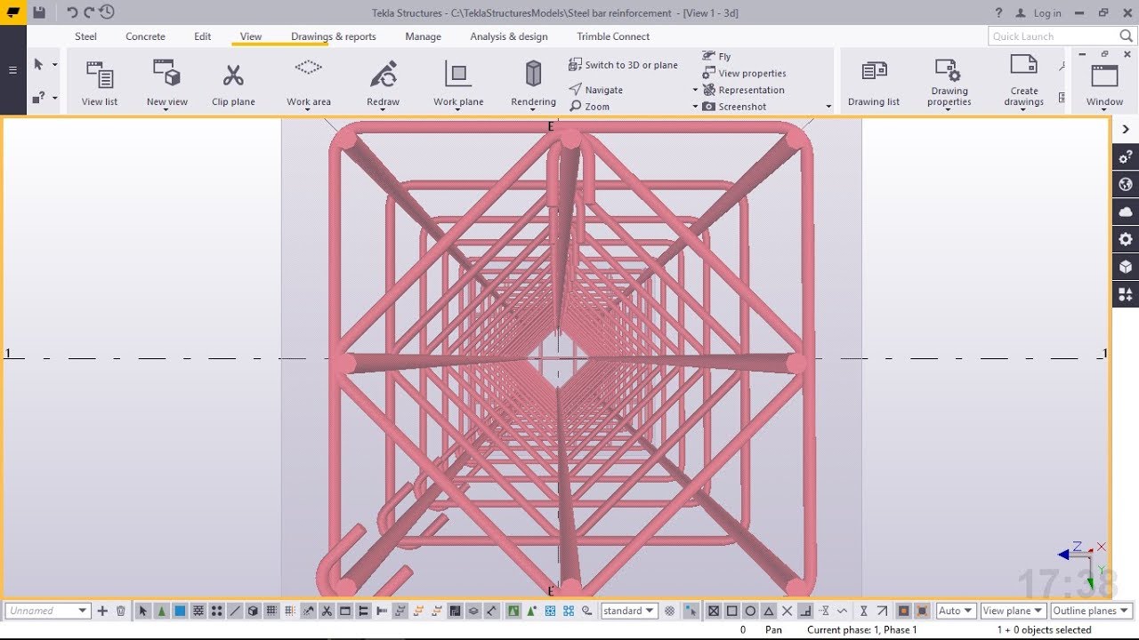Toggle the triangle snap to midpoints
The image size is (1139, 640).
tap(769, 611)
